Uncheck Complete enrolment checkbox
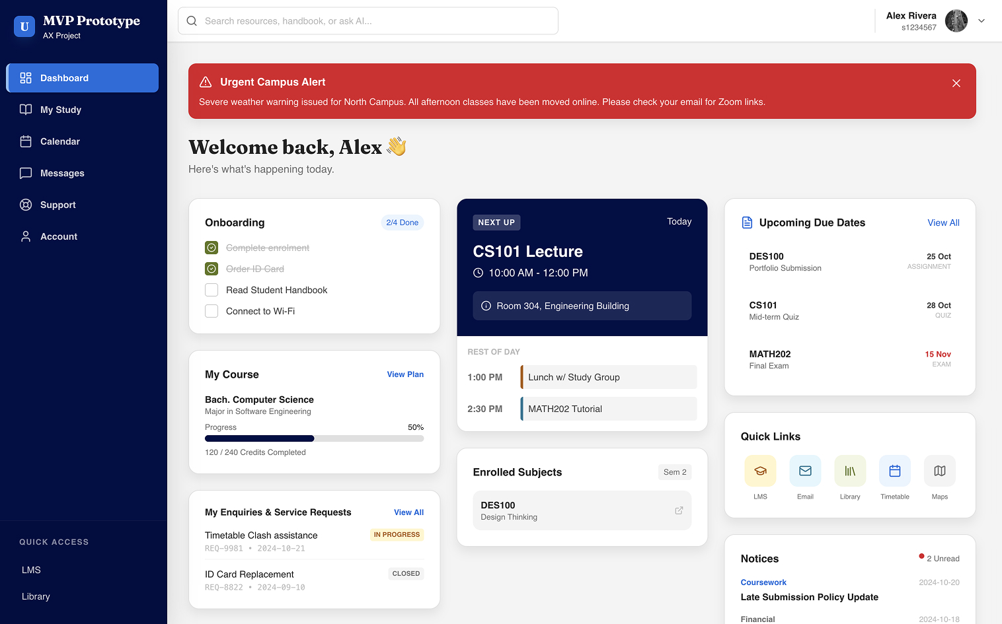 click(212, 248)
